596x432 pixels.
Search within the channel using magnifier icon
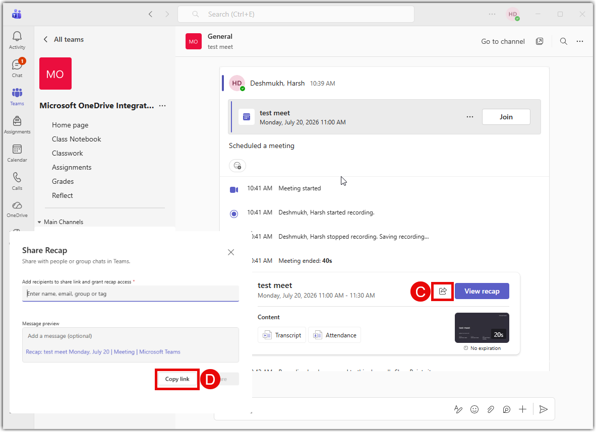coord(564,41)
